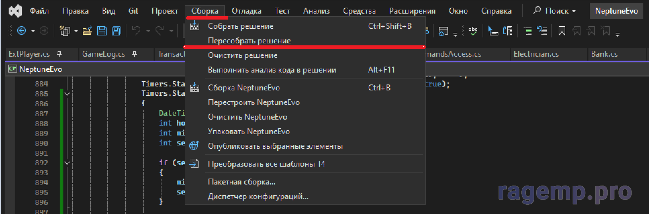
Task: Open the Electrician.cs tab
Action: point(536,54)
